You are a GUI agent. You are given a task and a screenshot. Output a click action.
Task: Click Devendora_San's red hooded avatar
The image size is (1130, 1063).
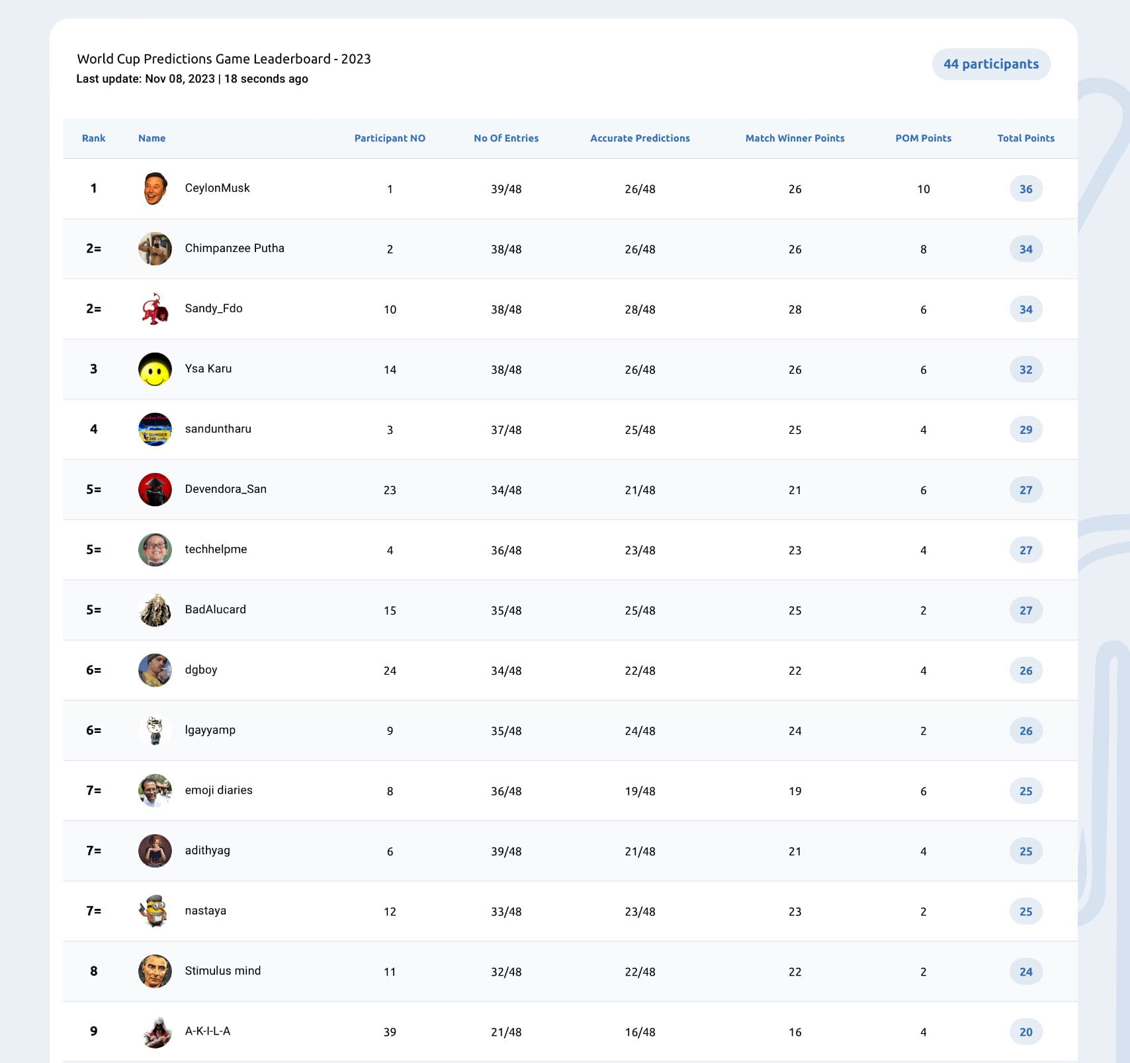click(155, 489)
